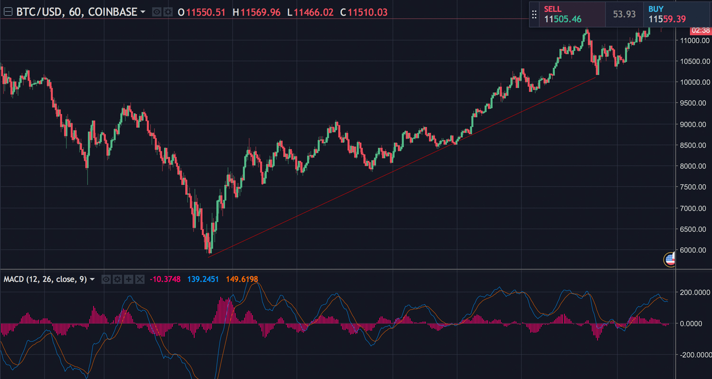The image size is (712, 379).
Task: Click the 200.0000 MACD axis label
Action: (x=695, y=292)
